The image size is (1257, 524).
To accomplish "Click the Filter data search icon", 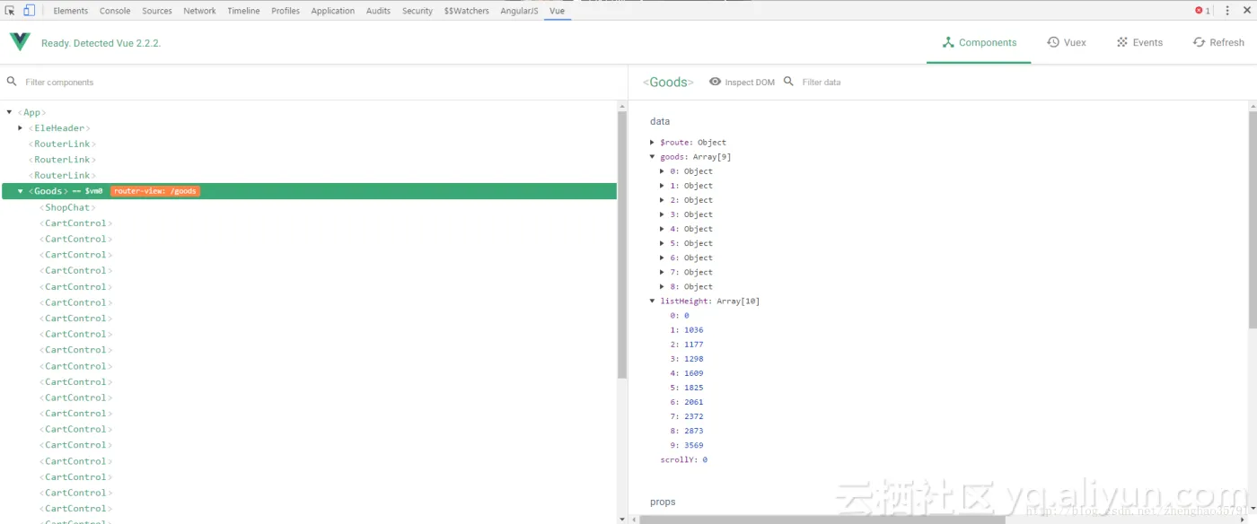I will point(788,82).
